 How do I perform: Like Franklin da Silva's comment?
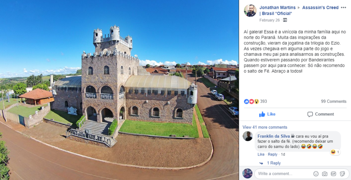click(261, 154)
